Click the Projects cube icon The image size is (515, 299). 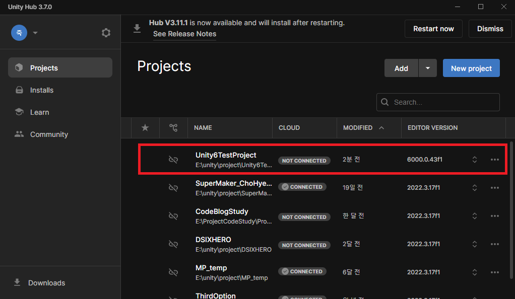pos(19,67)
